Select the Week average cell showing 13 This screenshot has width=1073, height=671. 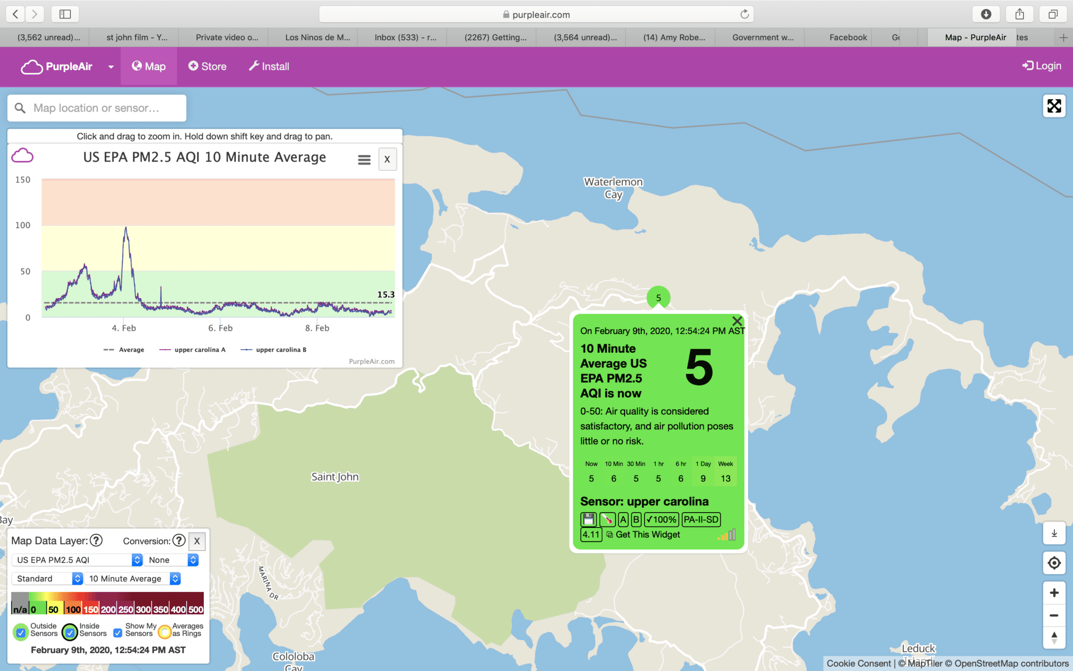(x=726, y=471)
